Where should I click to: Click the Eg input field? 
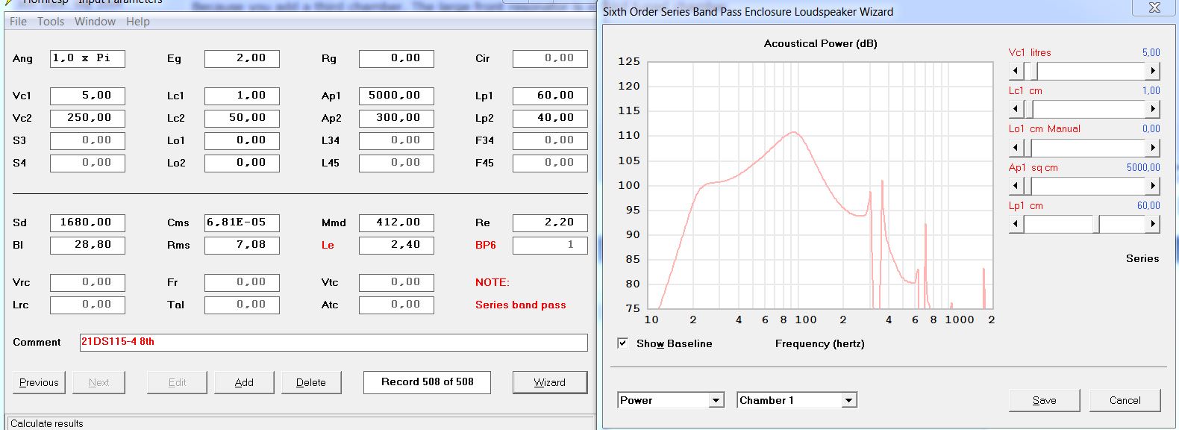[242, 58]
